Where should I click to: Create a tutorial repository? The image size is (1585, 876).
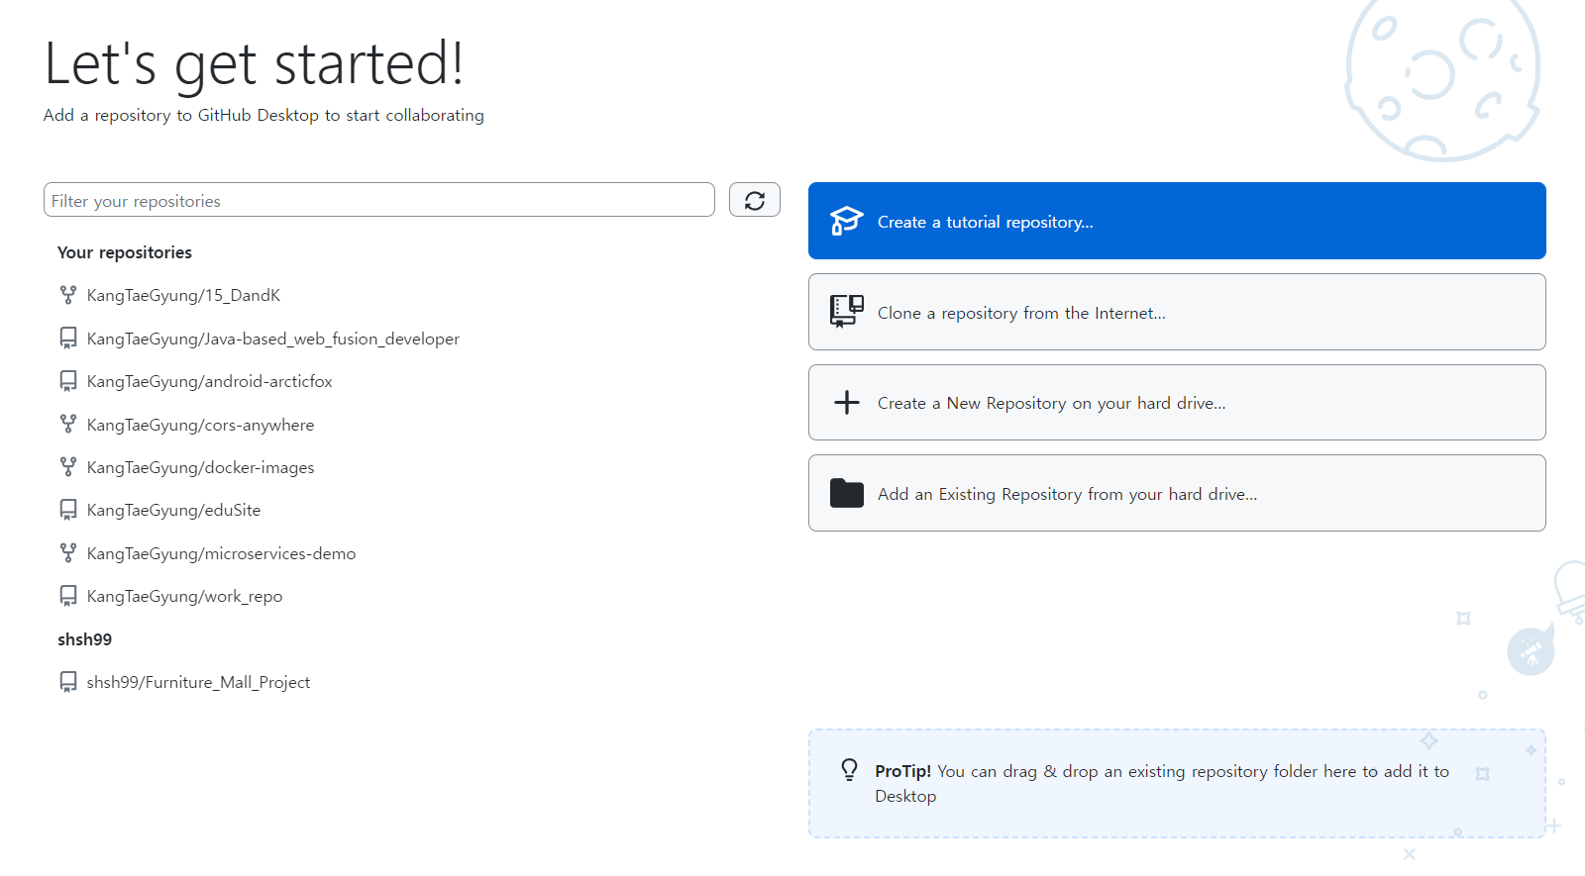pyautogui.click(x=1177, y=221)
